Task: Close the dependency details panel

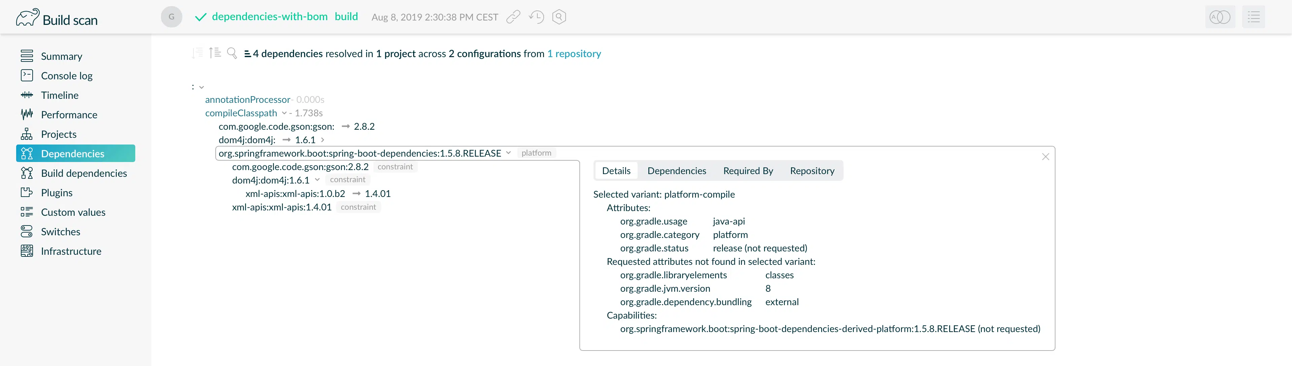Action: pyautogui.click(x=1045, y=157)
